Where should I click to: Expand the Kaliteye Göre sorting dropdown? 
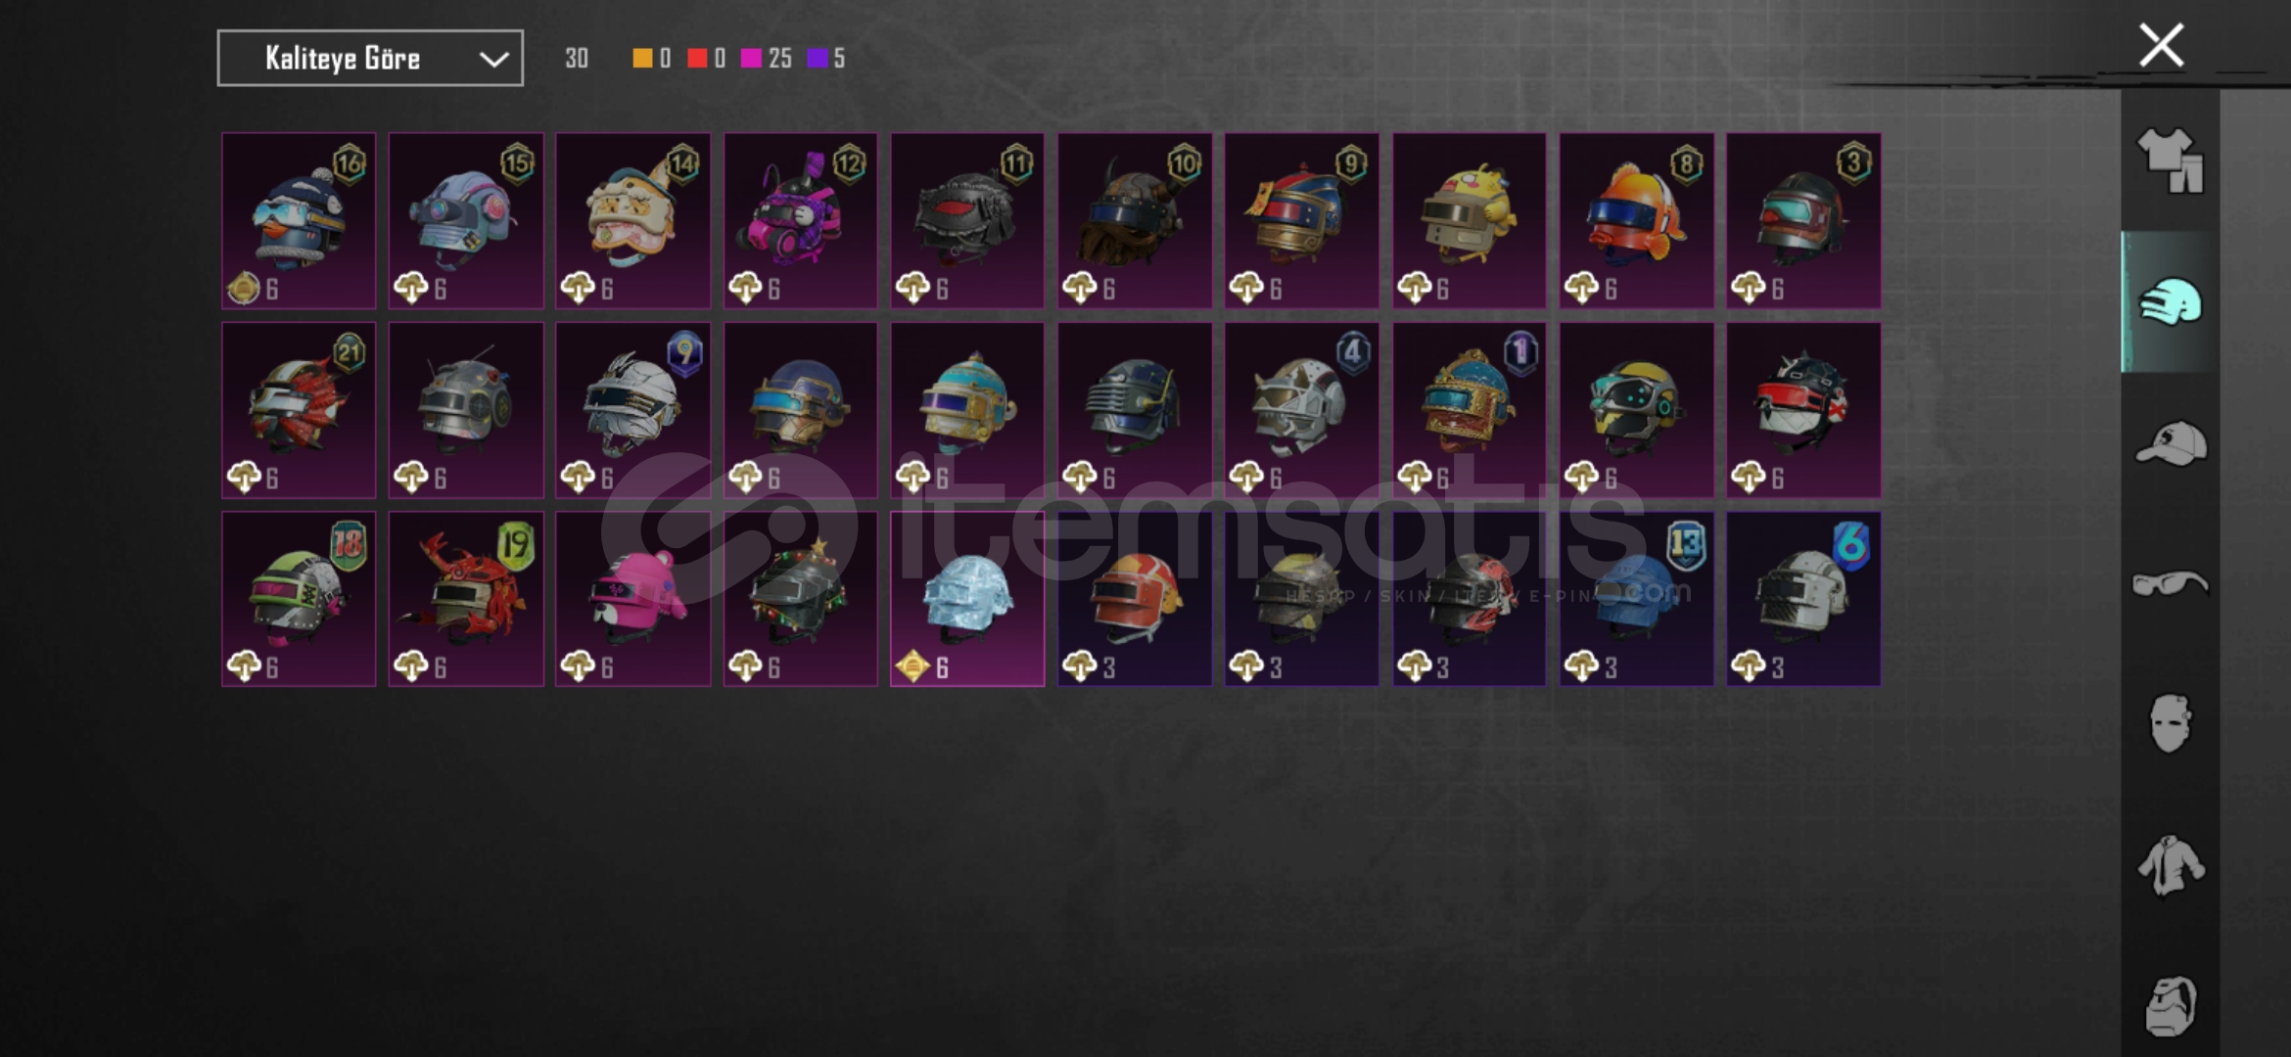[370, 58]
